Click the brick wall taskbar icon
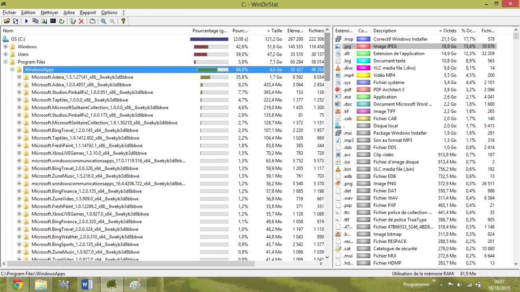The height and width of the screenshot is (292, 520). (64, 285)
